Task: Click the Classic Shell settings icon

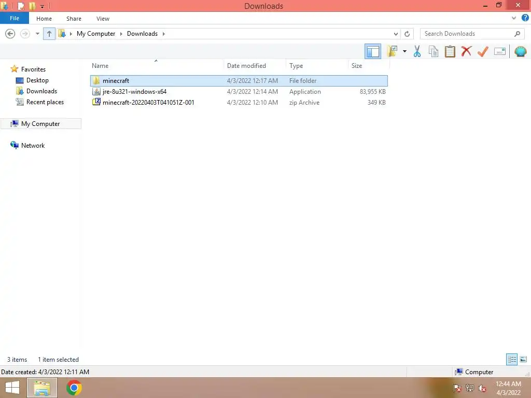Action: click(521, 51)
